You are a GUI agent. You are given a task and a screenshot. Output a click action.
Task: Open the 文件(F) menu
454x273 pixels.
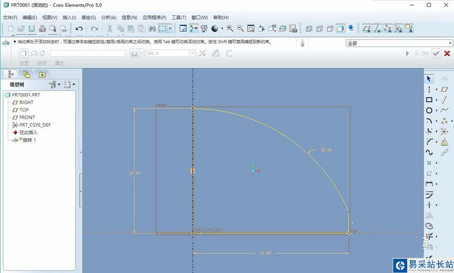pos(10,17)
